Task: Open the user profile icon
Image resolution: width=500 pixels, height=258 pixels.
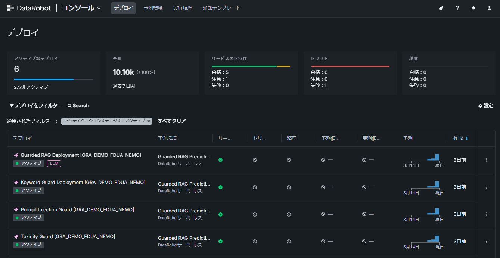Action: 490,8
